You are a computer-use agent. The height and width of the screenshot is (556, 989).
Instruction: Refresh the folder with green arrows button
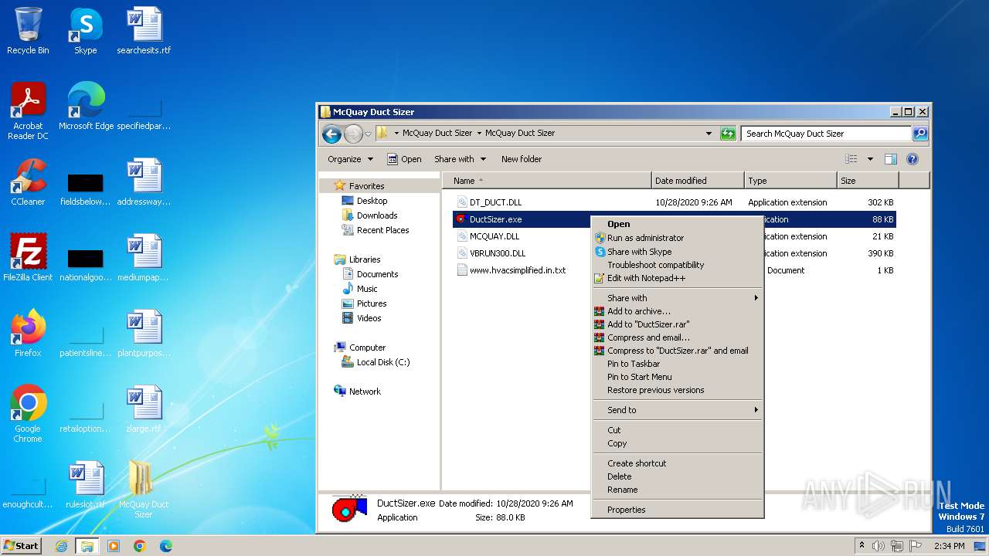coord(728,134)
